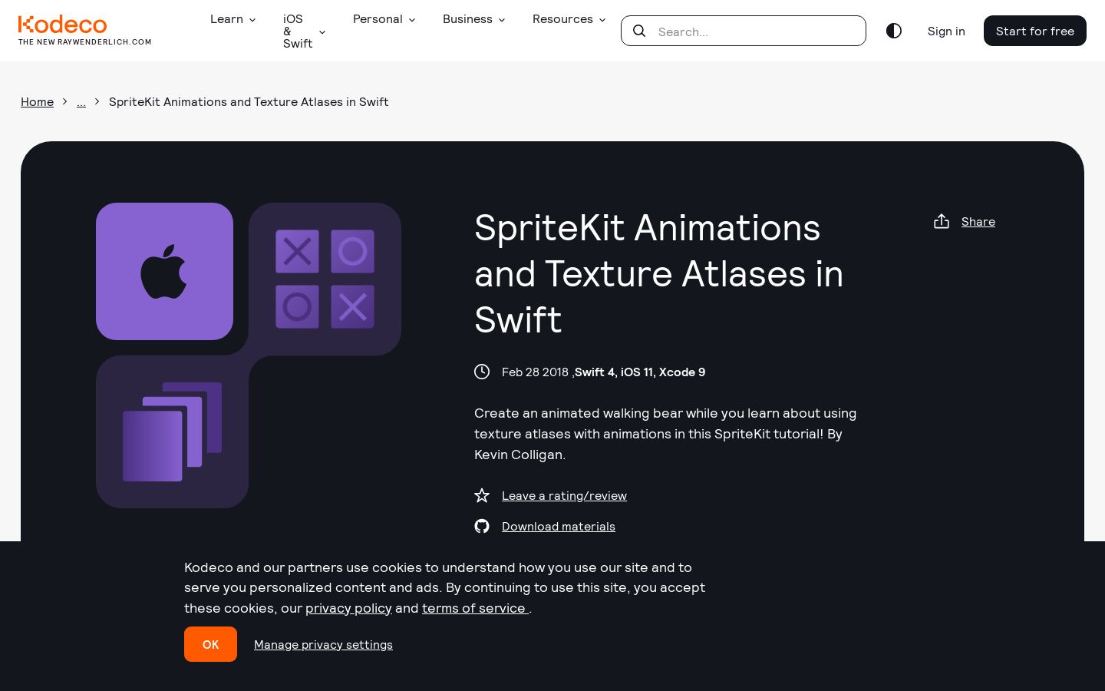Click Sign in

(x=946, y=31)
